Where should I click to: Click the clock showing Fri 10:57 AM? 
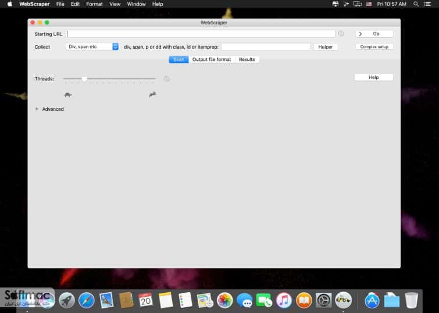click(391, 4)
